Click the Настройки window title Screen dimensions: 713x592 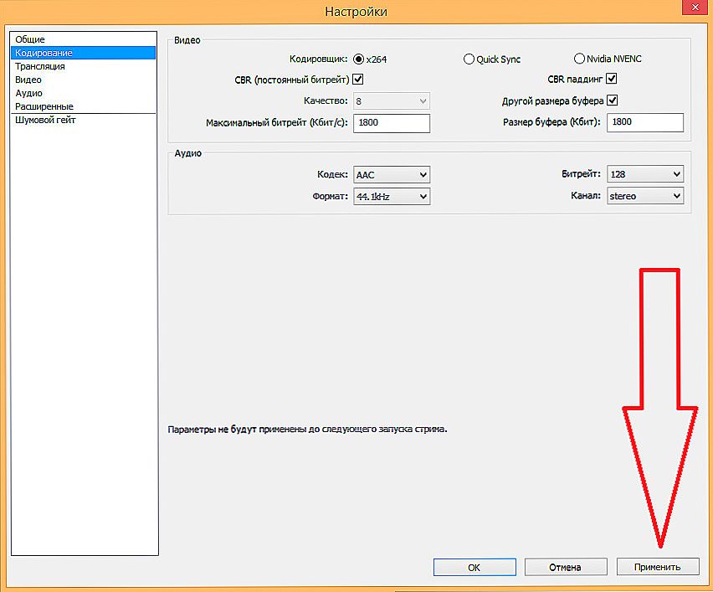(x=356, y=12)
